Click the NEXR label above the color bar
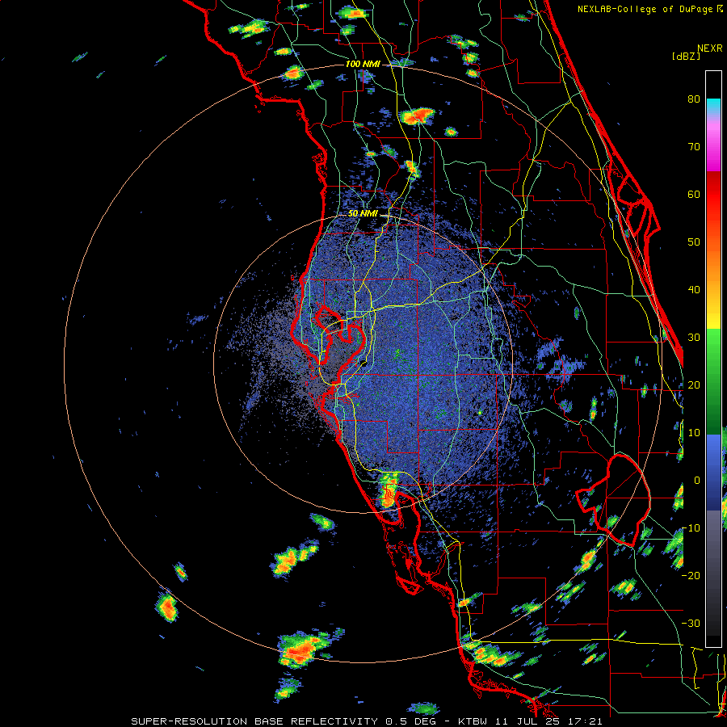Viewport: 727px width, 727px height. [x=710, y=48]
